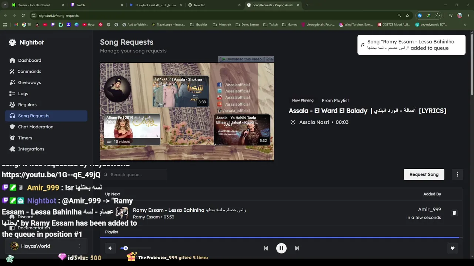This screenshot has width=474, height=266.
Task: Focus the Search queue field
Action: click(134, 174)
